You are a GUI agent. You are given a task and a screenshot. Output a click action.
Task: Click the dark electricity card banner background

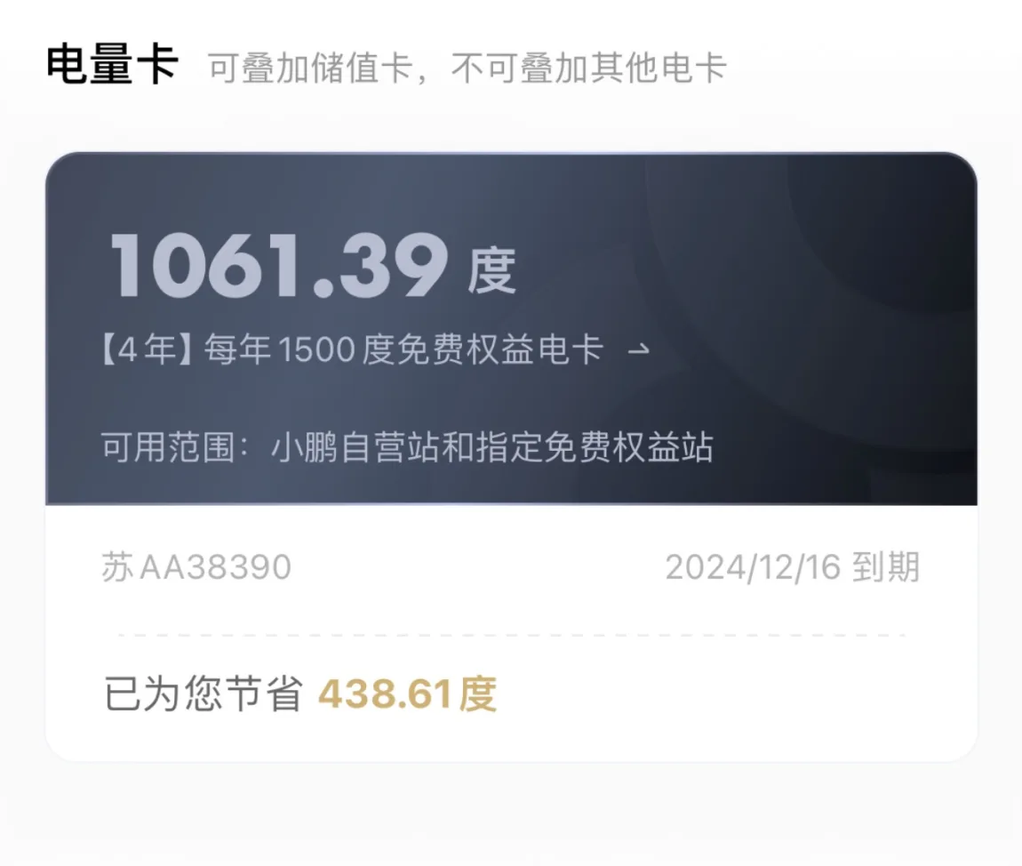pos(511,329)
